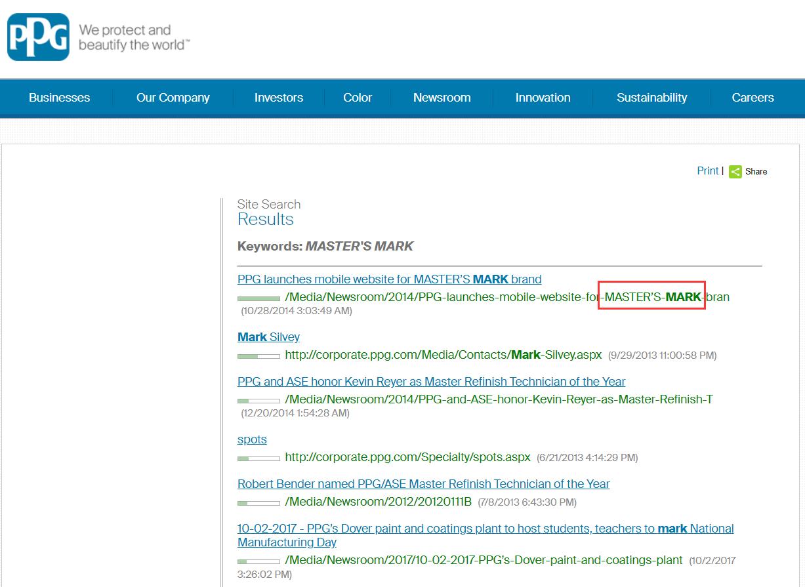Click the URL /Media/Newsroom/2014/PPG-launches-mobile-website
Image resolution: width=805 pixels, height=587 pixels.
507,297
